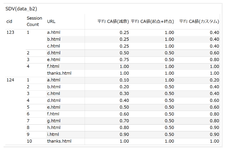The height and width of the screenshot is (150, 225).
Task: Select Session Count 9 row label
Action: (28, 134)
